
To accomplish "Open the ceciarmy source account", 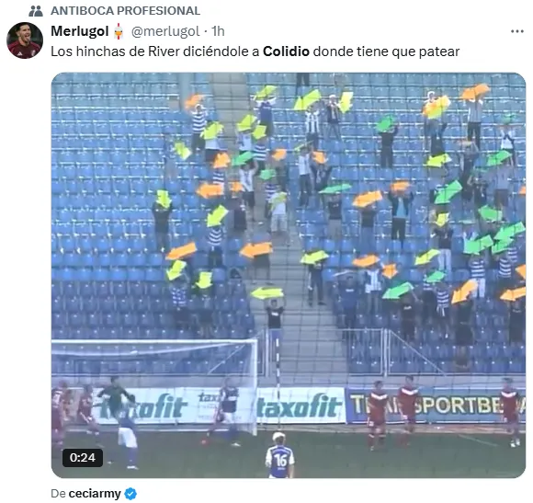I will pos(95,493).
